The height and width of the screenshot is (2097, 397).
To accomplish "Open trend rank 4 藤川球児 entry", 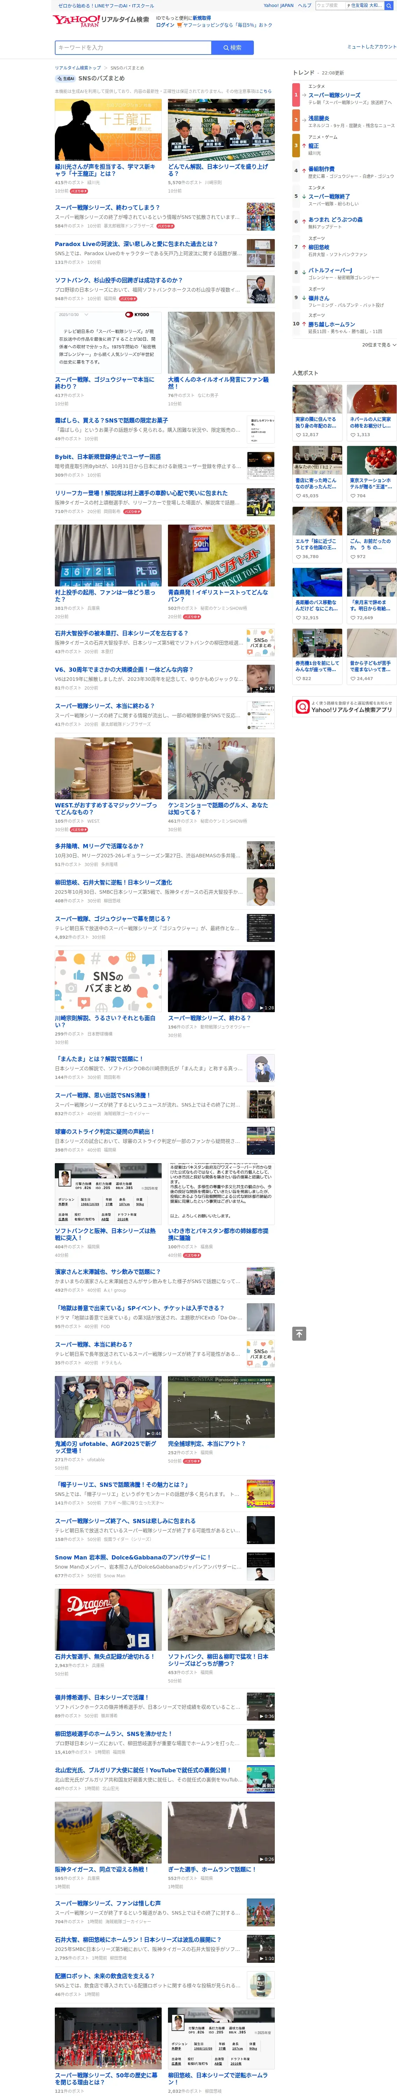I will (321, 169).
